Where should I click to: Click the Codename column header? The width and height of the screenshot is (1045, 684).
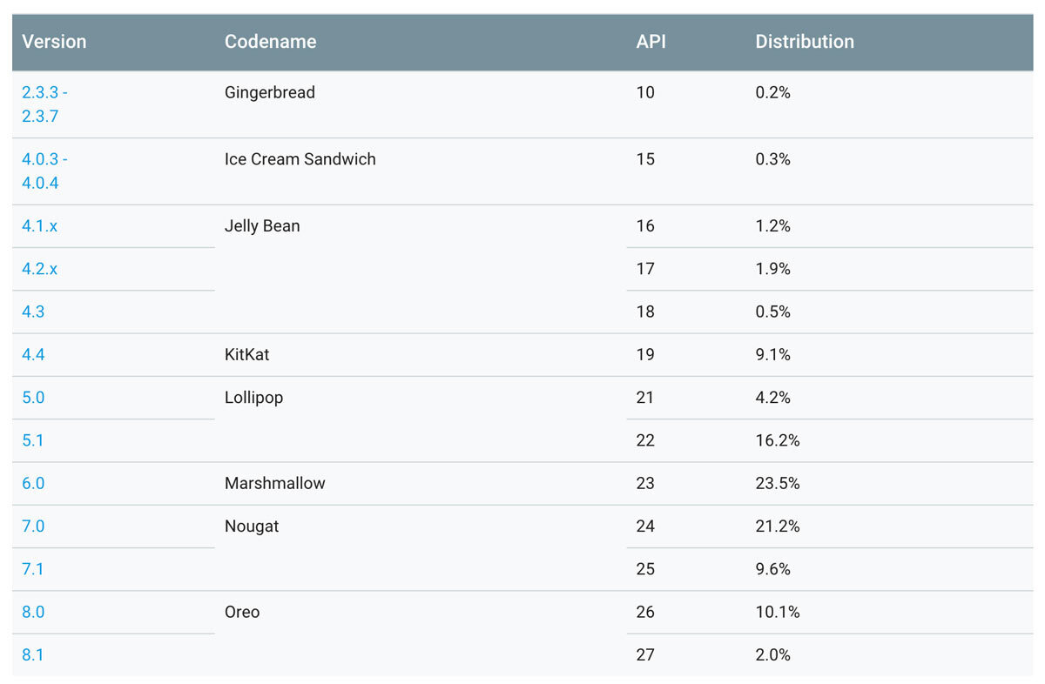coord(270,42)
